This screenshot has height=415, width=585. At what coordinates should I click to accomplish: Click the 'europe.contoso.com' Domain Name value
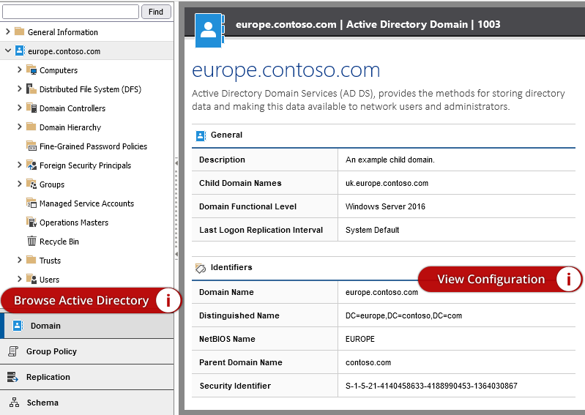[x=381, y=292]
